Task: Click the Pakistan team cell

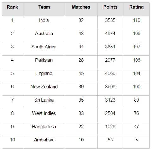Action: [44, 60]
